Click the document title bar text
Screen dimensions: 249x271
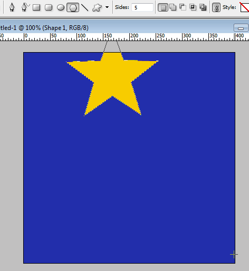(x=44, y=28)
